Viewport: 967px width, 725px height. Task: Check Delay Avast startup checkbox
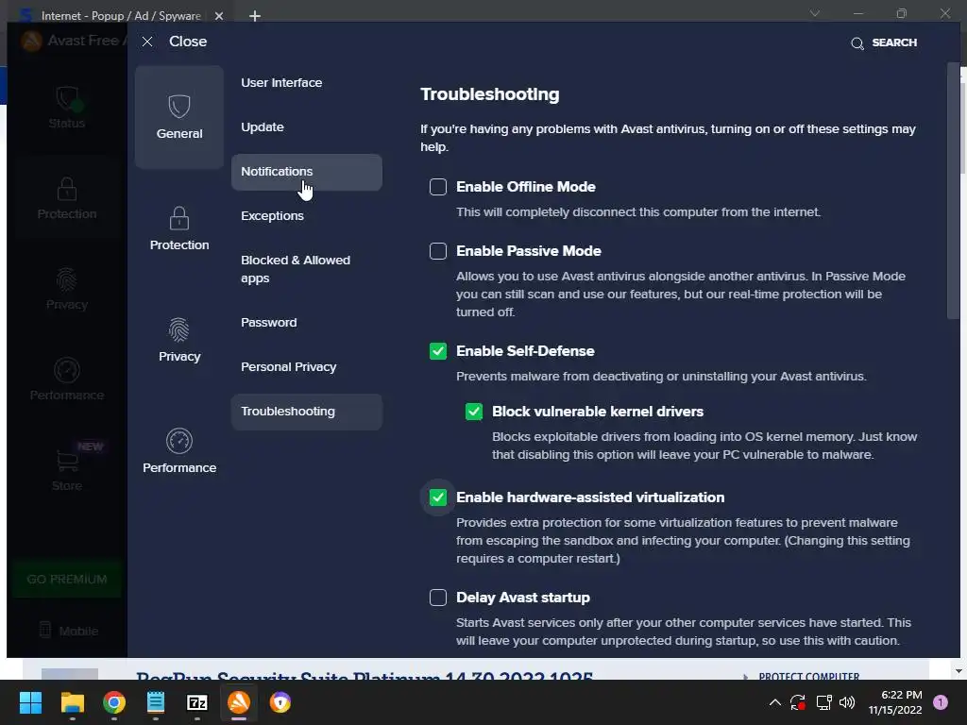pos(438,598)
